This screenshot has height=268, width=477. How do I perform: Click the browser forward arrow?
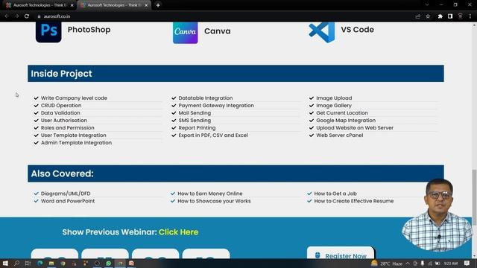tap(16, 16)
